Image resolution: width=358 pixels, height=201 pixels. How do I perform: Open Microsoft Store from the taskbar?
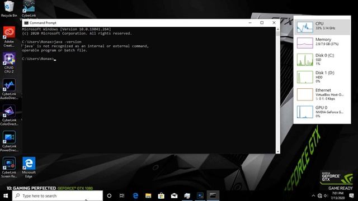click(x=161, y=196)
